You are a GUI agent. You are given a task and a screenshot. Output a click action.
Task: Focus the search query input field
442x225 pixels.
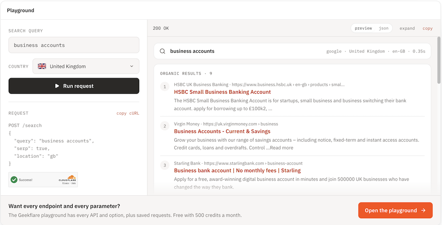[x=74, y=45]
